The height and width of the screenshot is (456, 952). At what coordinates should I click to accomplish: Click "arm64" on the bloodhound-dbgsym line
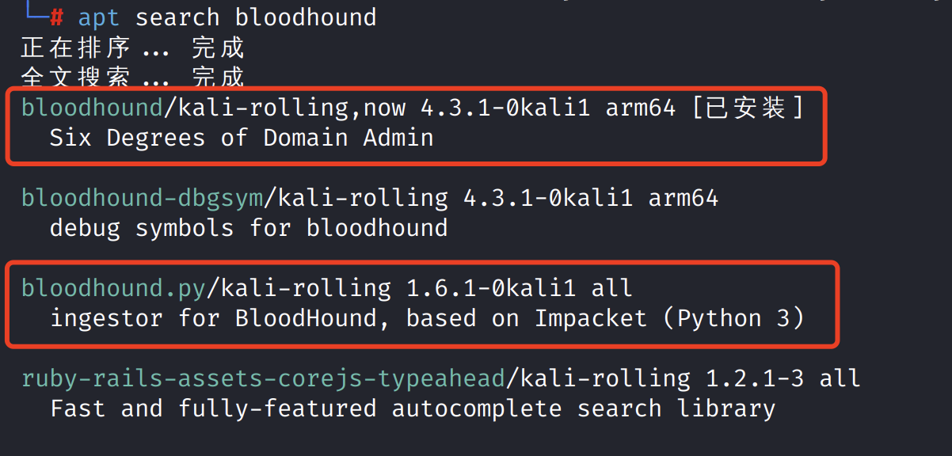click(683, 198)
